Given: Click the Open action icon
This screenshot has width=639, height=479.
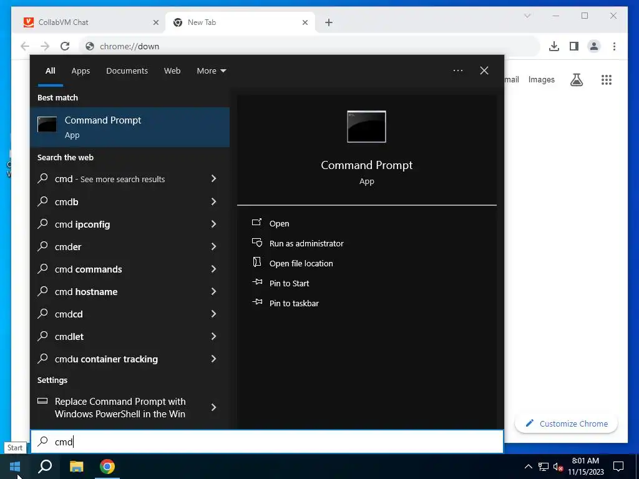Looking at the screenshot, I should [256, 223].
